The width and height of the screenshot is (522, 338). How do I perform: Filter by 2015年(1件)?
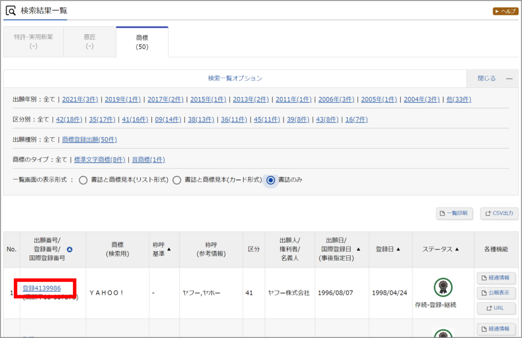tap(208, 100)
